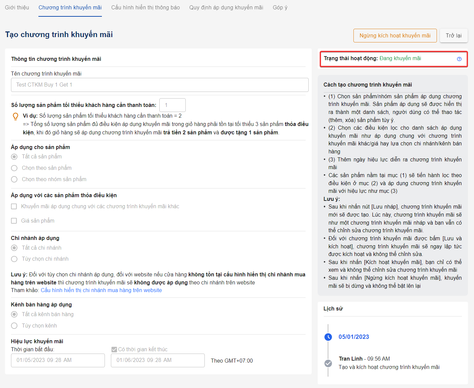Click the gray checkmark icon in history timeline
The image size is (474, 388).
328,363
